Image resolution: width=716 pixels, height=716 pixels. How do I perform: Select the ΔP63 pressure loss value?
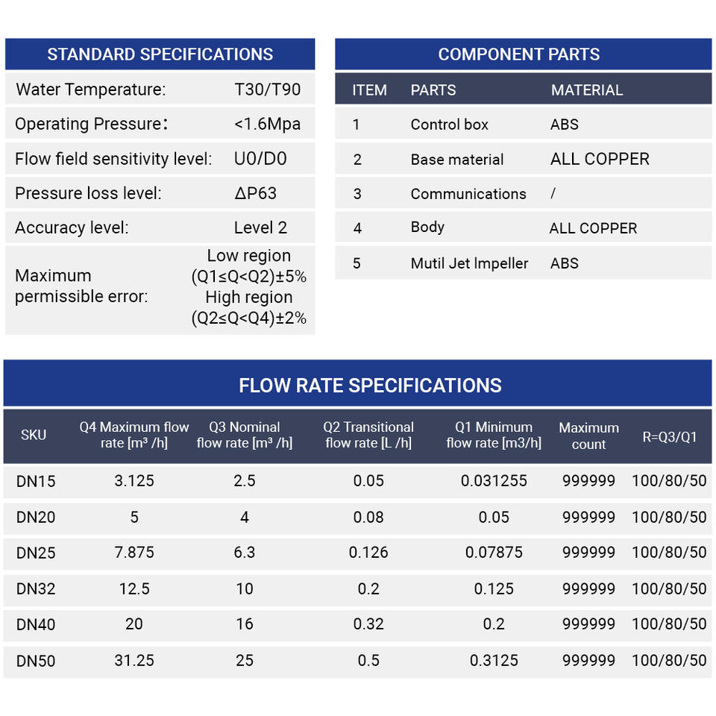click(x=255, y=194)
